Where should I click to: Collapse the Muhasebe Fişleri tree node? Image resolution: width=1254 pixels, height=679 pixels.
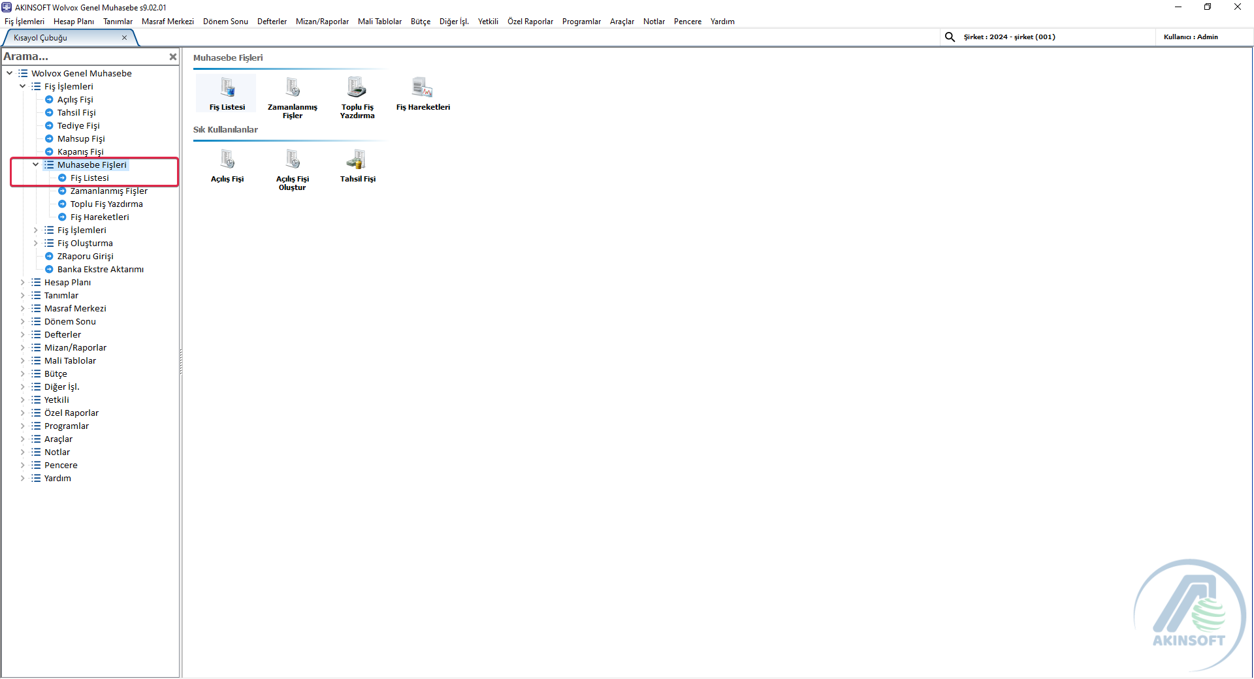[x=36, y=165]
